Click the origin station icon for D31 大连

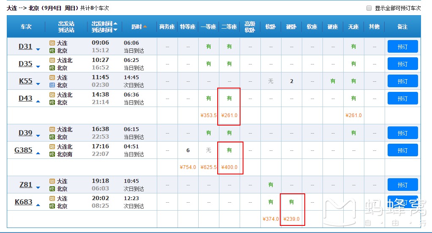click(52, 43)
